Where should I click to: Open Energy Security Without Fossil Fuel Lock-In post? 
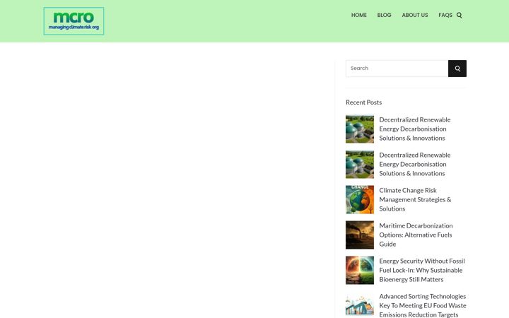[422, 270]
